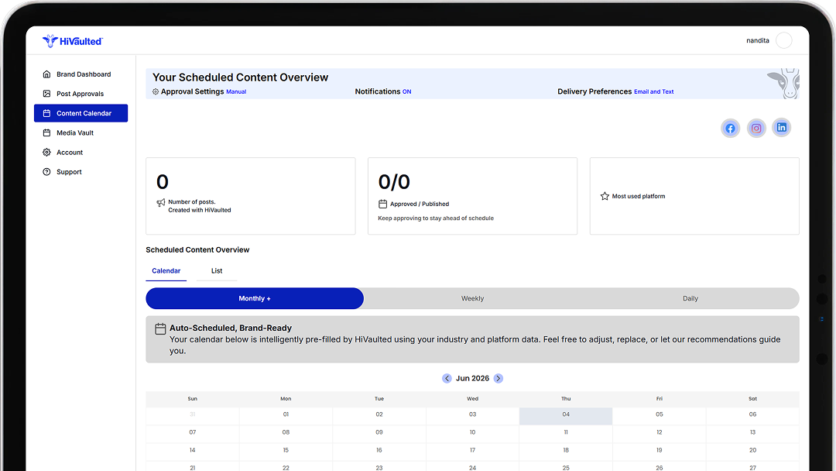The image size is (836, 471).
Task: Click the LinkedIn platform icon
Action: [781, 128]
